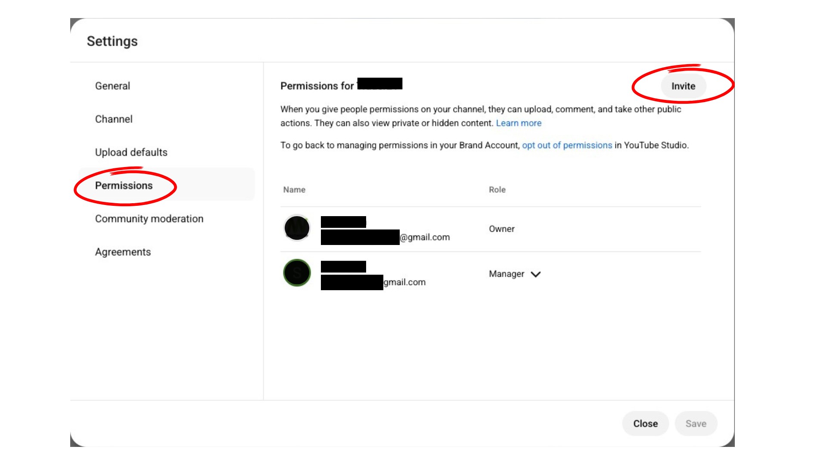Select the Role column header
The width and height of the screenshot is (827, 465).
(497, 189)
